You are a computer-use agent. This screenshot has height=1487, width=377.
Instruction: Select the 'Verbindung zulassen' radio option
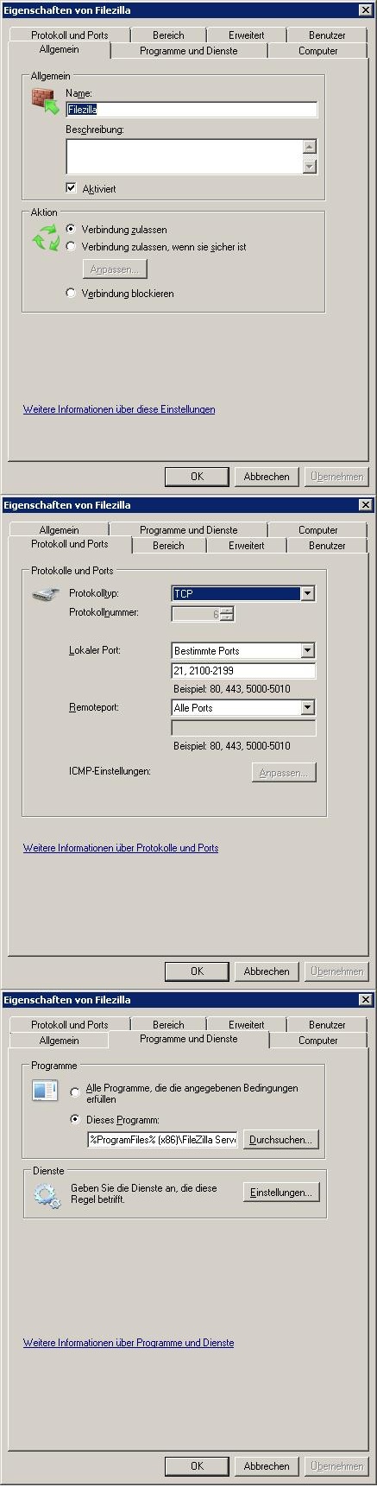click(71, 229)
